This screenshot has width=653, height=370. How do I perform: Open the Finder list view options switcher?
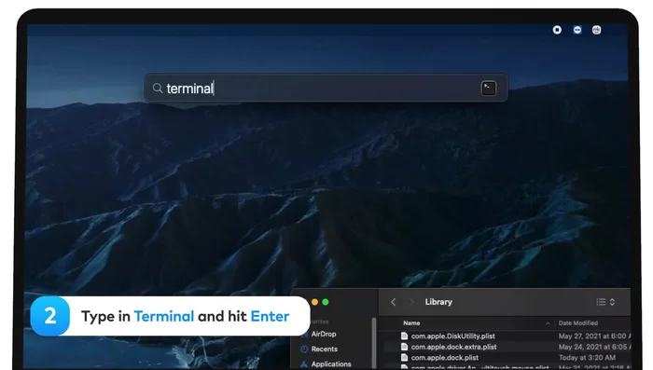605,302
